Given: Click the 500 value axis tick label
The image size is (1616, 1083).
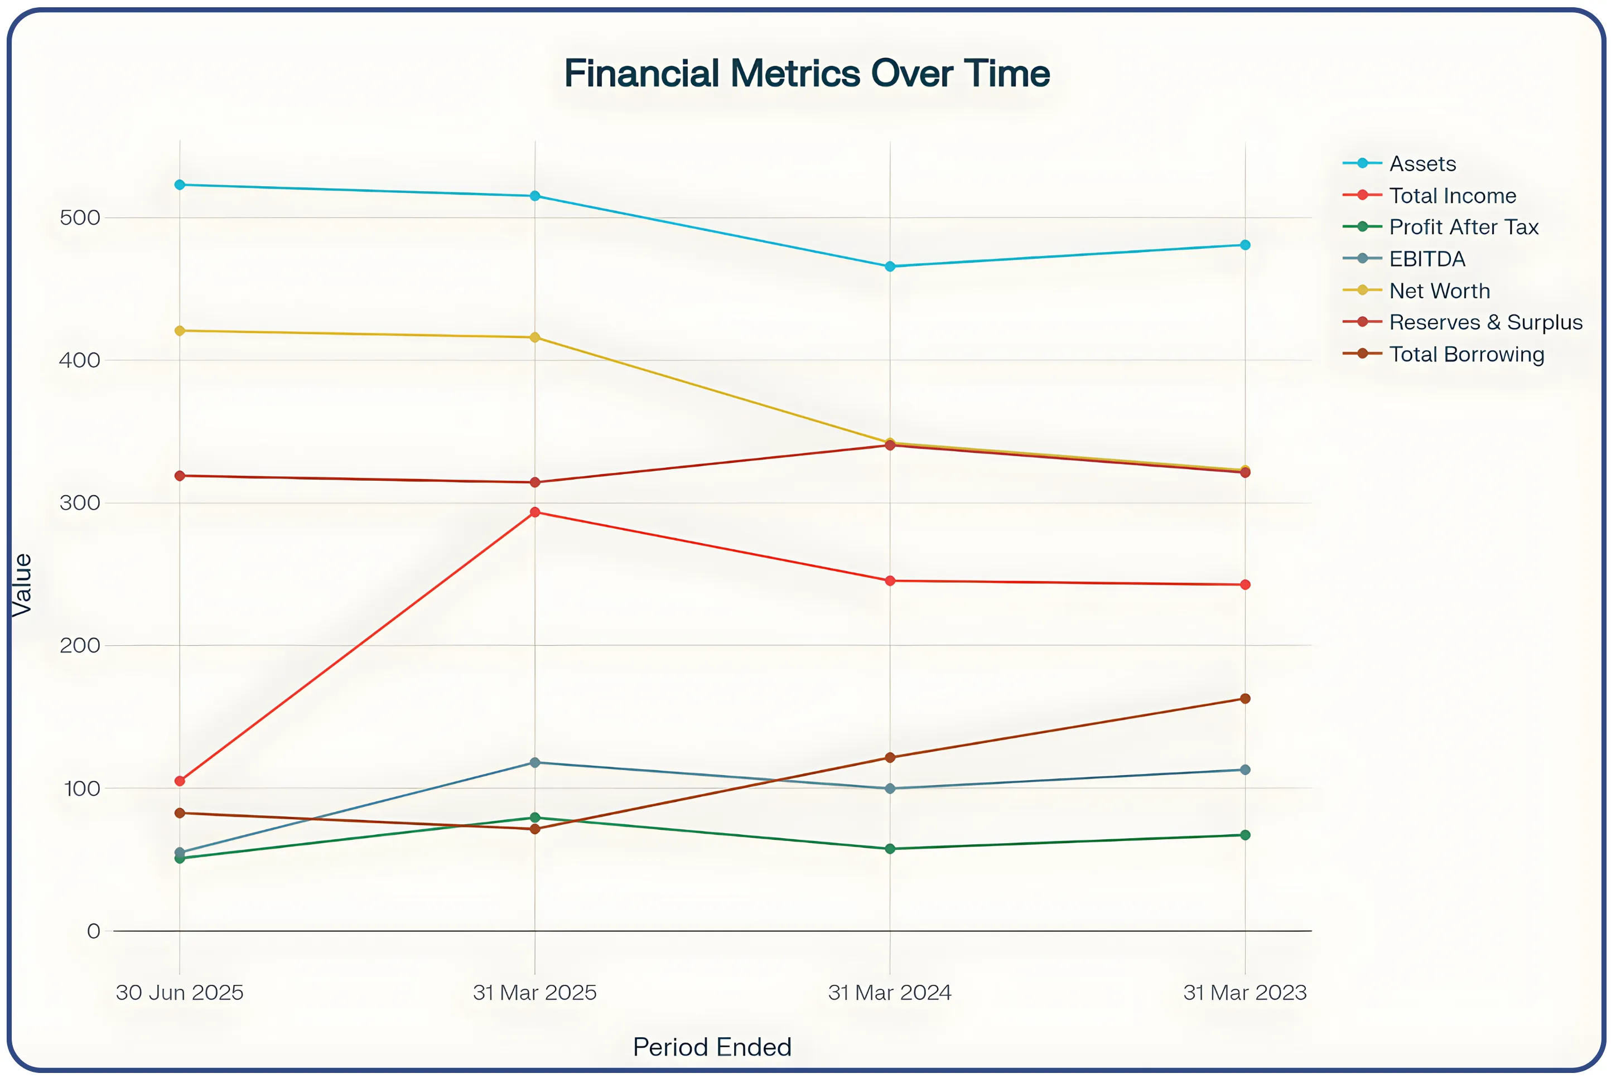Looking at the screenshot, I should pos(80,217).
